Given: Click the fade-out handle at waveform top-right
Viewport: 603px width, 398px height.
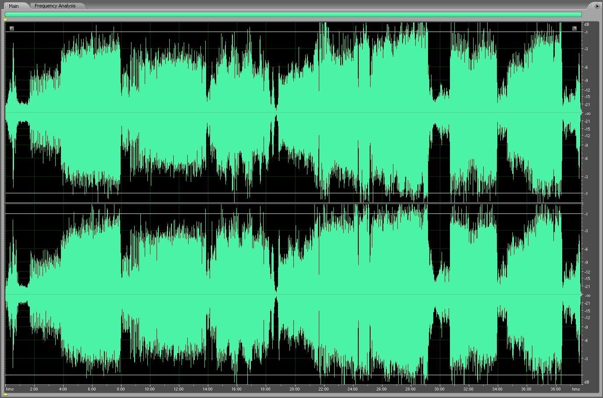Looking at the screenshot, I should pos(574,28).
